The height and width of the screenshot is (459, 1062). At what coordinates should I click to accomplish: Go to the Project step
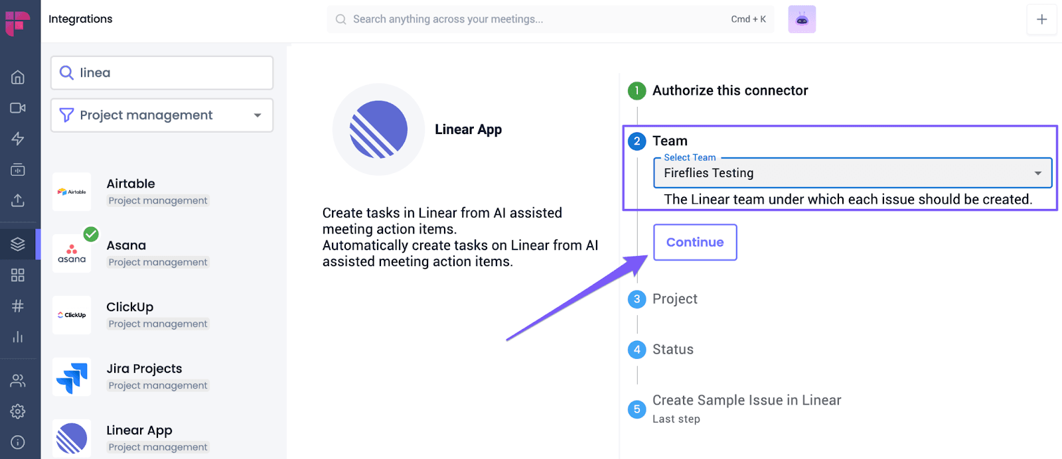point(675,299)
